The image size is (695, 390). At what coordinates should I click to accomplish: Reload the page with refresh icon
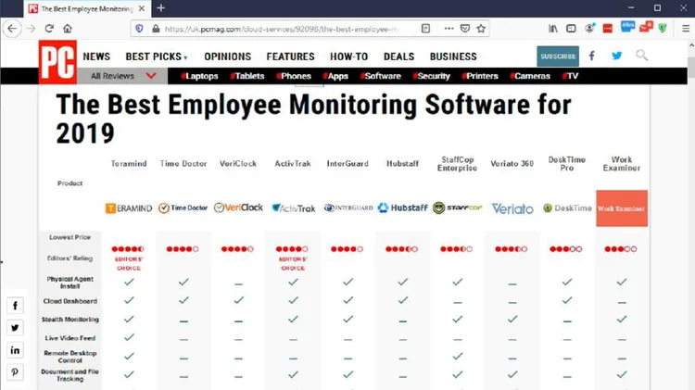(49, 29)
